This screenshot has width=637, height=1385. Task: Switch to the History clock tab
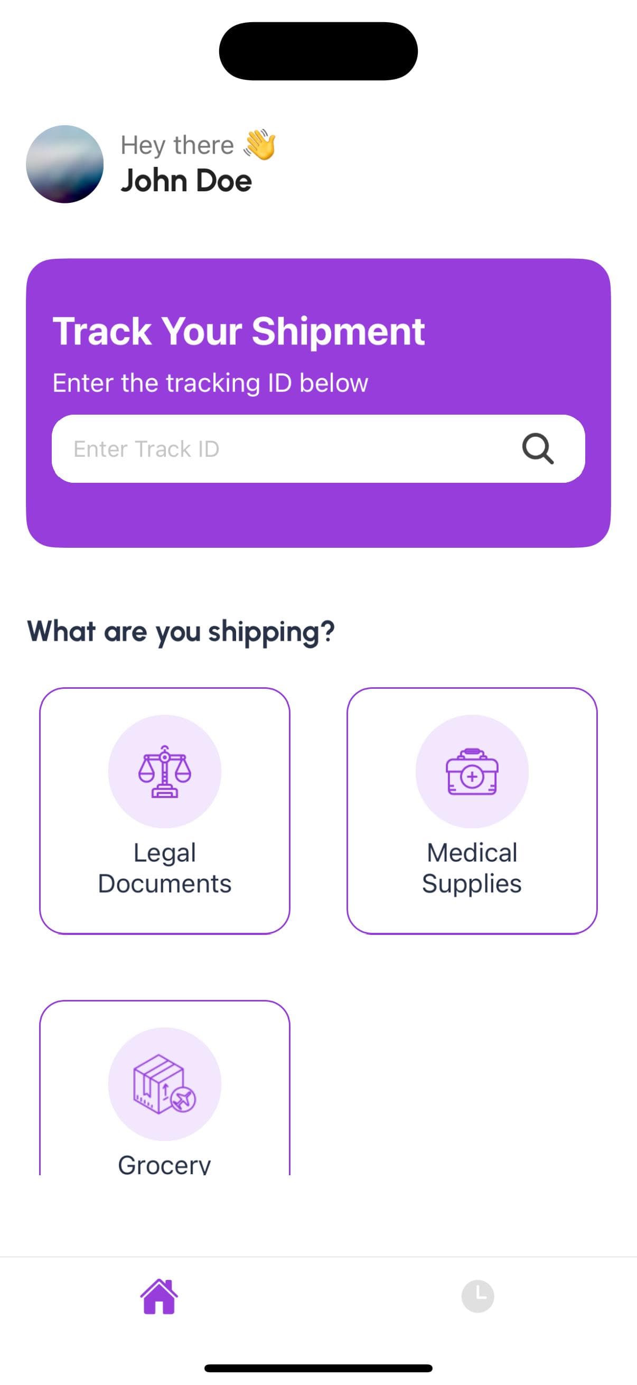pyautogui.click(x=477, y=1296)
